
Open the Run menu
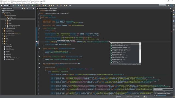tap(32, 3)
